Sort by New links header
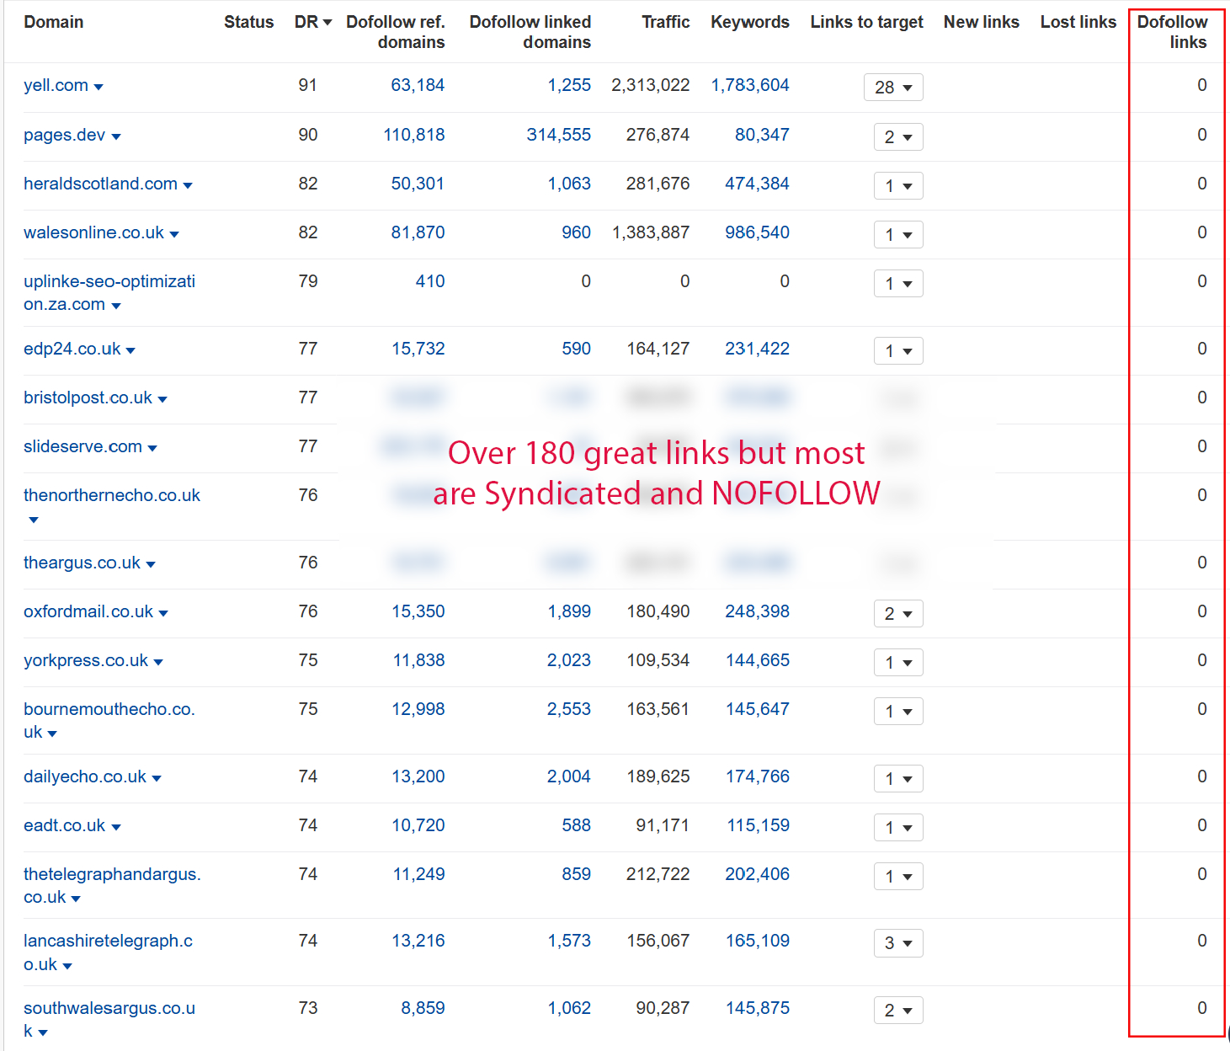Screen dimensions: 1230x1051 point(982,22)
